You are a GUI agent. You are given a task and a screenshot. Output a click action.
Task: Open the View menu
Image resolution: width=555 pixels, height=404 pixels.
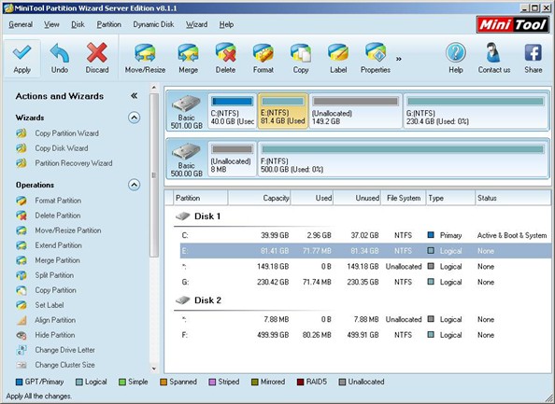coord(51,24)
